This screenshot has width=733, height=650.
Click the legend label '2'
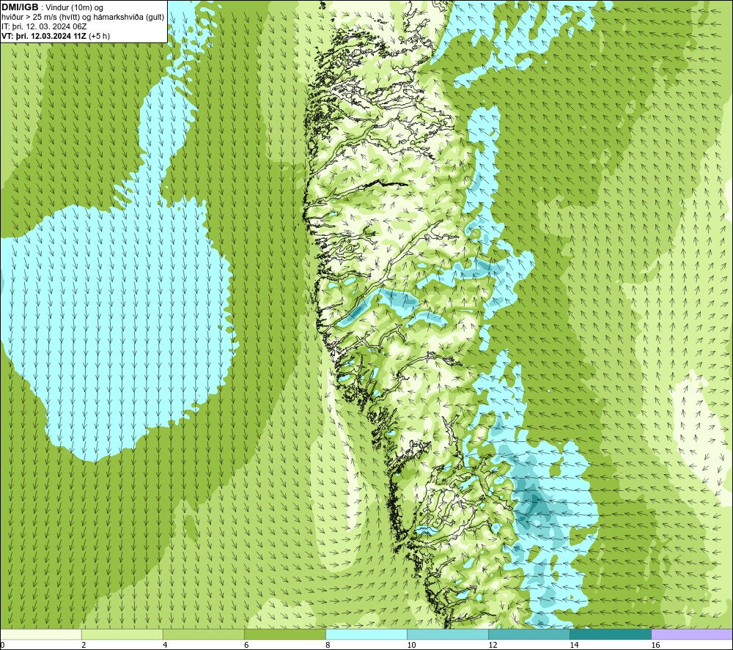84,646
